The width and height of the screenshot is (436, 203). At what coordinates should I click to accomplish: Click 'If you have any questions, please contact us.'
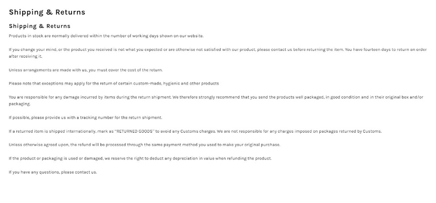[53, 172]
